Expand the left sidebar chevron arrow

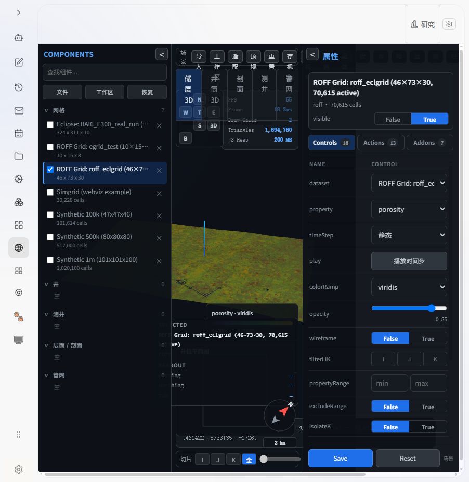(19, 12)
